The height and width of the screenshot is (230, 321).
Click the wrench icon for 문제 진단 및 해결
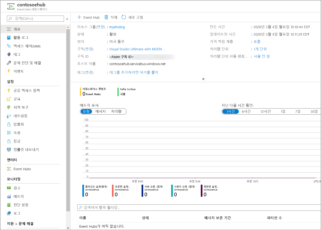(9, 63)
